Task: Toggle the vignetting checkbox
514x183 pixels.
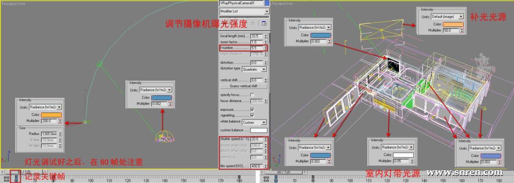Action: tap(252, 115)
